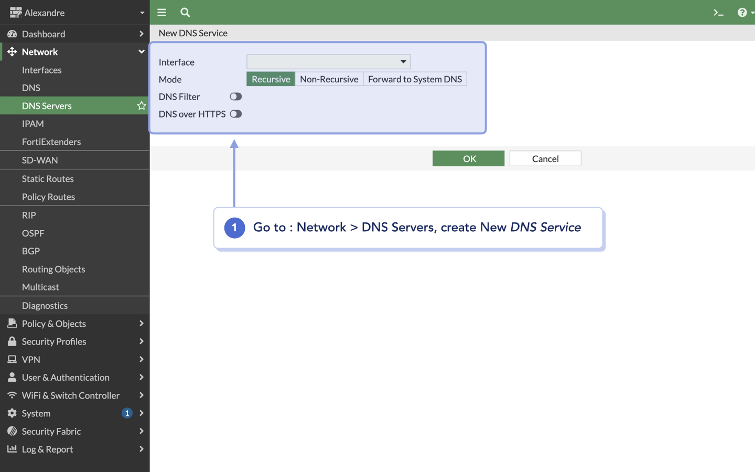Collapse the Network section chevron
The height and width of the screenshot is (472, 755).
point(141,52)
